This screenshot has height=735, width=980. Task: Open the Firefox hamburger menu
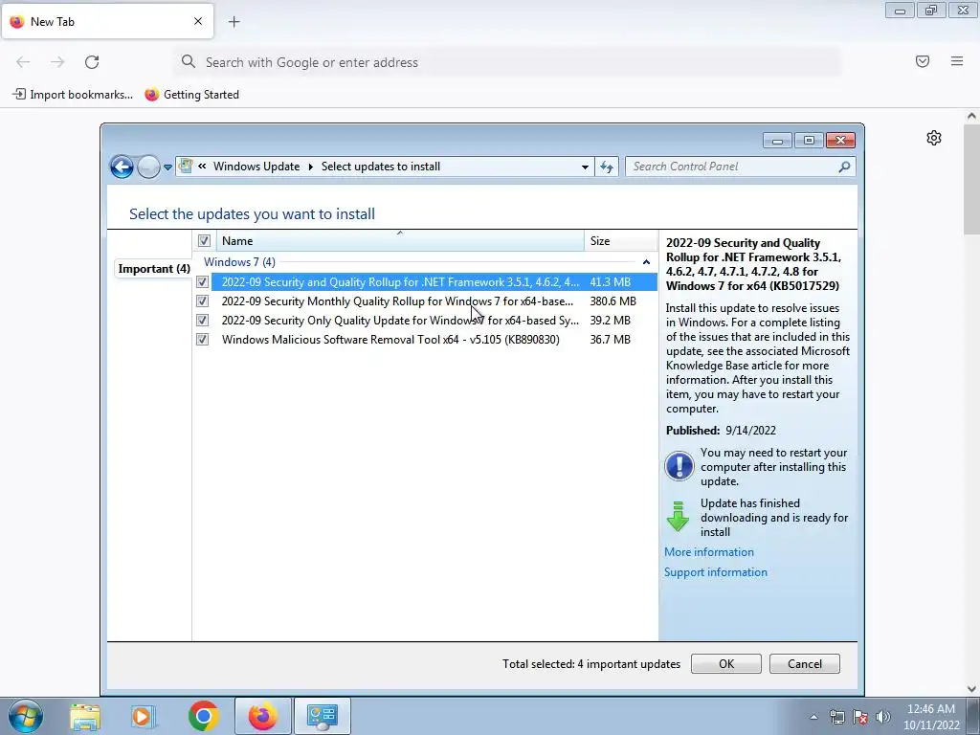point(957,61)
